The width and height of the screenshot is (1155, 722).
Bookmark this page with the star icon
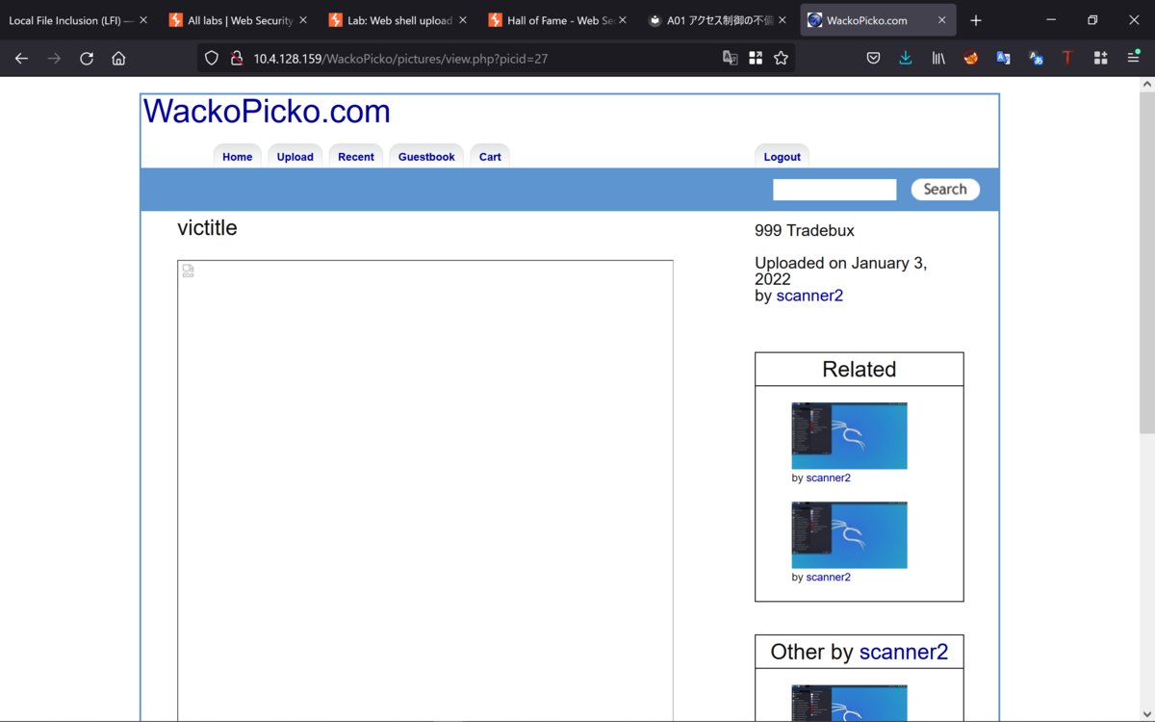pyautogui.click(x=781, y=58)
